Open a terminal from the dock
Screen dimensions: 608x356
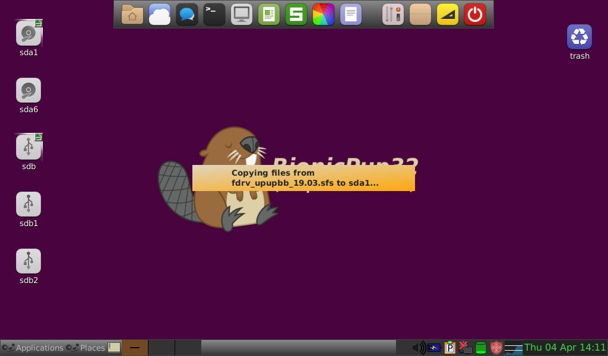214,14
